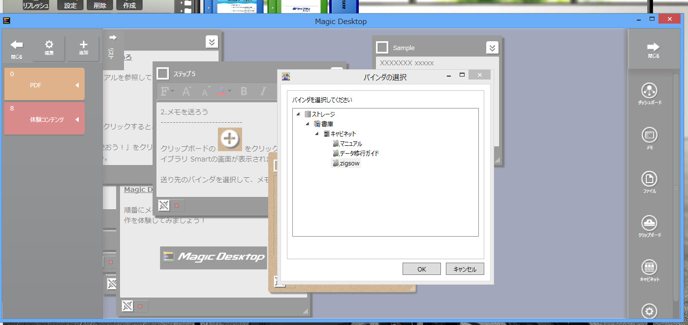
Task: Open キャビネット in right sidebar
Action: tap(650, 271)
